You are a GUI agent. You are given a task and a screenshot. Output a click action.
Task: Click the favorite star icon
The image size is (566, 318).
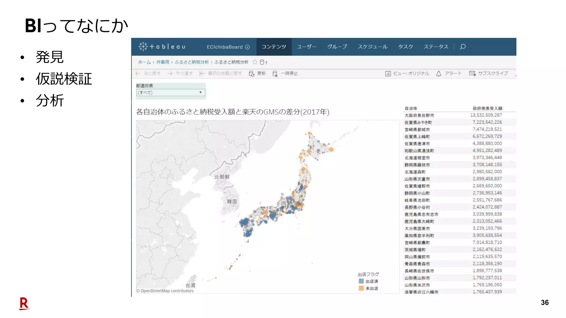pos(255,62)
